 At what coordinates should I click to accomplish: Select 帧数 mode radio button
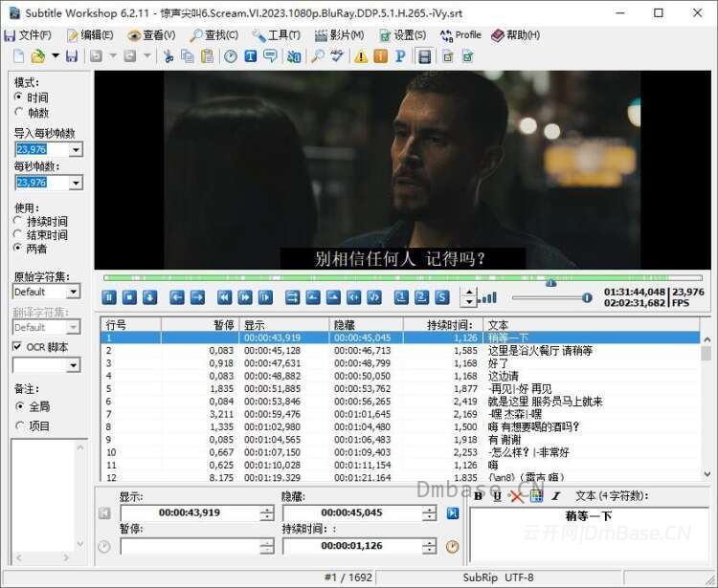pos(18,112)
